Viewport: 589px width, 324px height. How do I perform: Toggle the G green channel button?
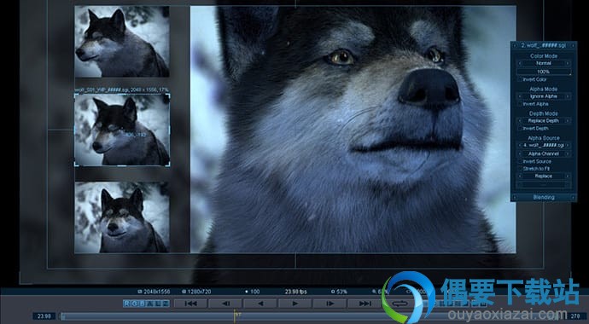point(135,304)
